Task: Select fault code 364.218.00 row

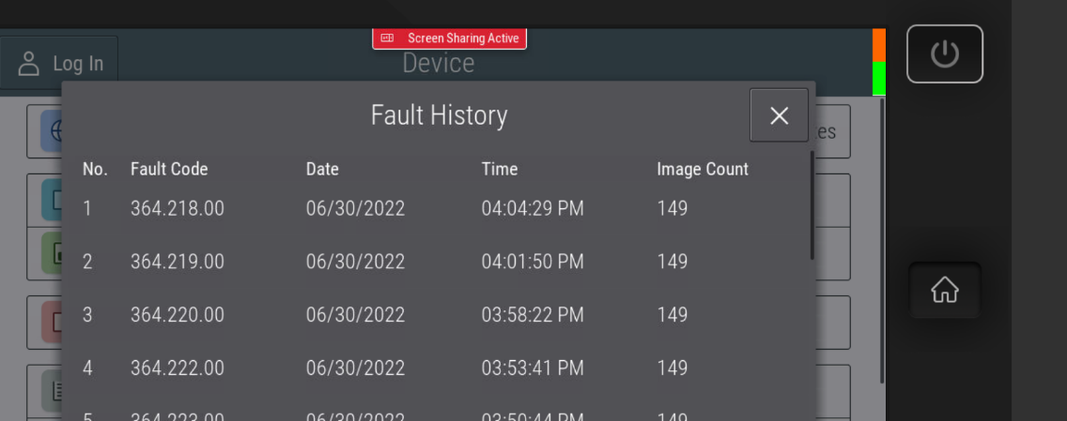Action: tap(178, 208)
